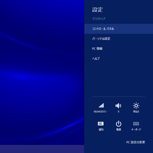Click the taskbar strip at the bottom
The width and height of the screenshot is (153, 153).
click(x=42, y=149)
